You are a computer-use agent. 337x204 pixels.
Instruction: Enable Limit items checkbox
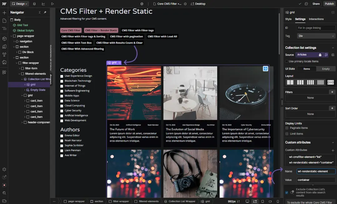pyautogui.click(x=287, y=134)
